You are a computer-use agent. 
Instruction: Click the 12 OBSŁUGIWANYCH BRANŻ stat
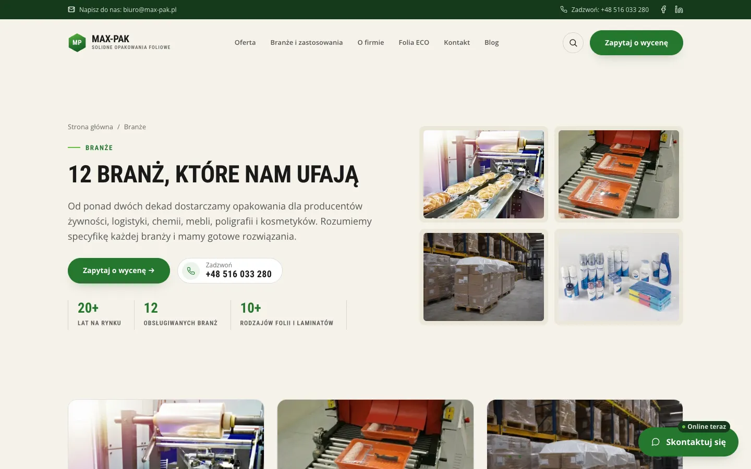pos(180,315)
